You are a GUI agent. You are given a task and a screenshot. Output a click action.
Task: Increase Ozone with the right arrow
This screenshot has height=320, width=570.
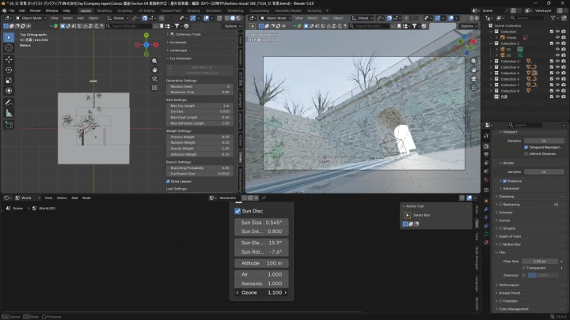(x=286, y=292)
